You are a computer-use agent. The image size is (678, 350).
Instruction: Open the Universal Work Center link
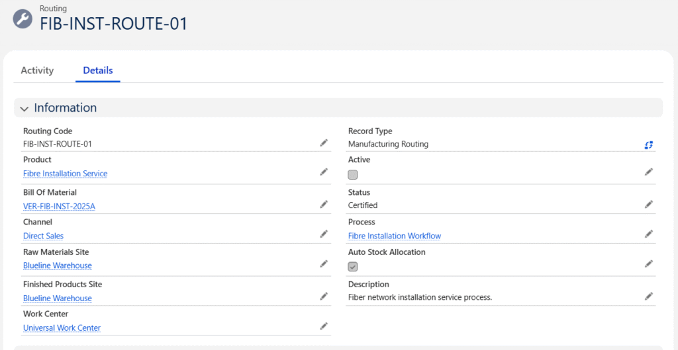click(x=62, y=328)
